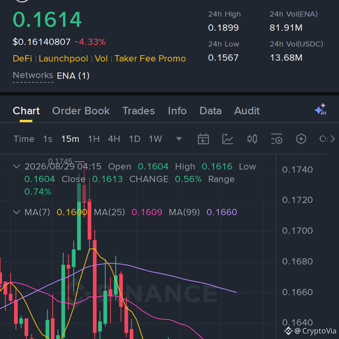
Task: Click the ENA (1) network value
Action: (73, 76)
